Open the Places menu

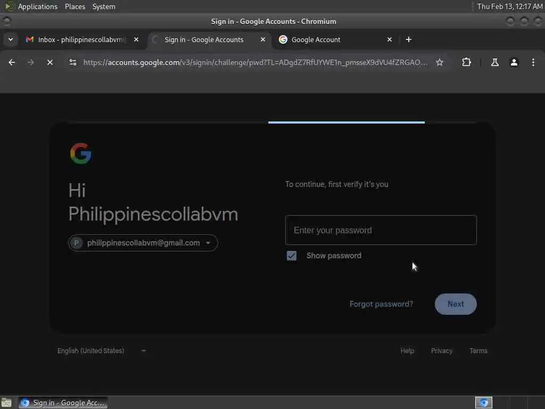[x=75, y=6]
